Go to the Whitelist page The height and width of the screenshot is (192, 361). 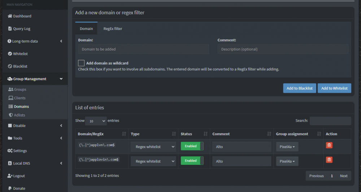click(20, 54)
